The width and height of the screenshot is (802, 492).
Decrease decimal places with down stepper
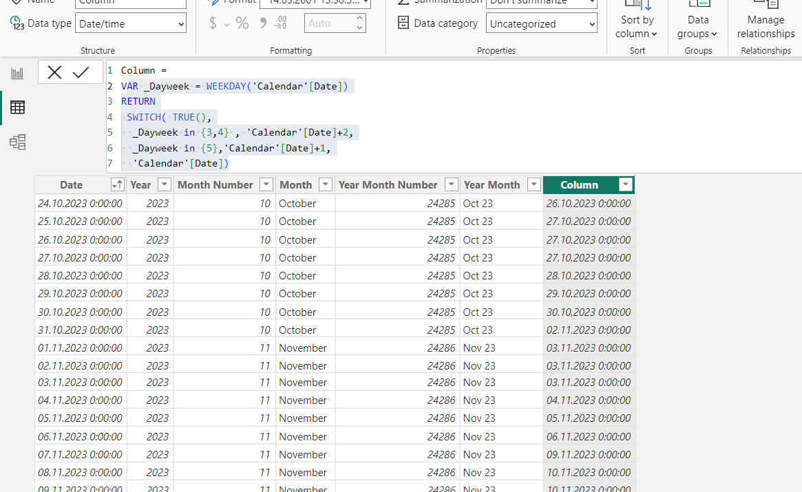[x=359, y=28]
